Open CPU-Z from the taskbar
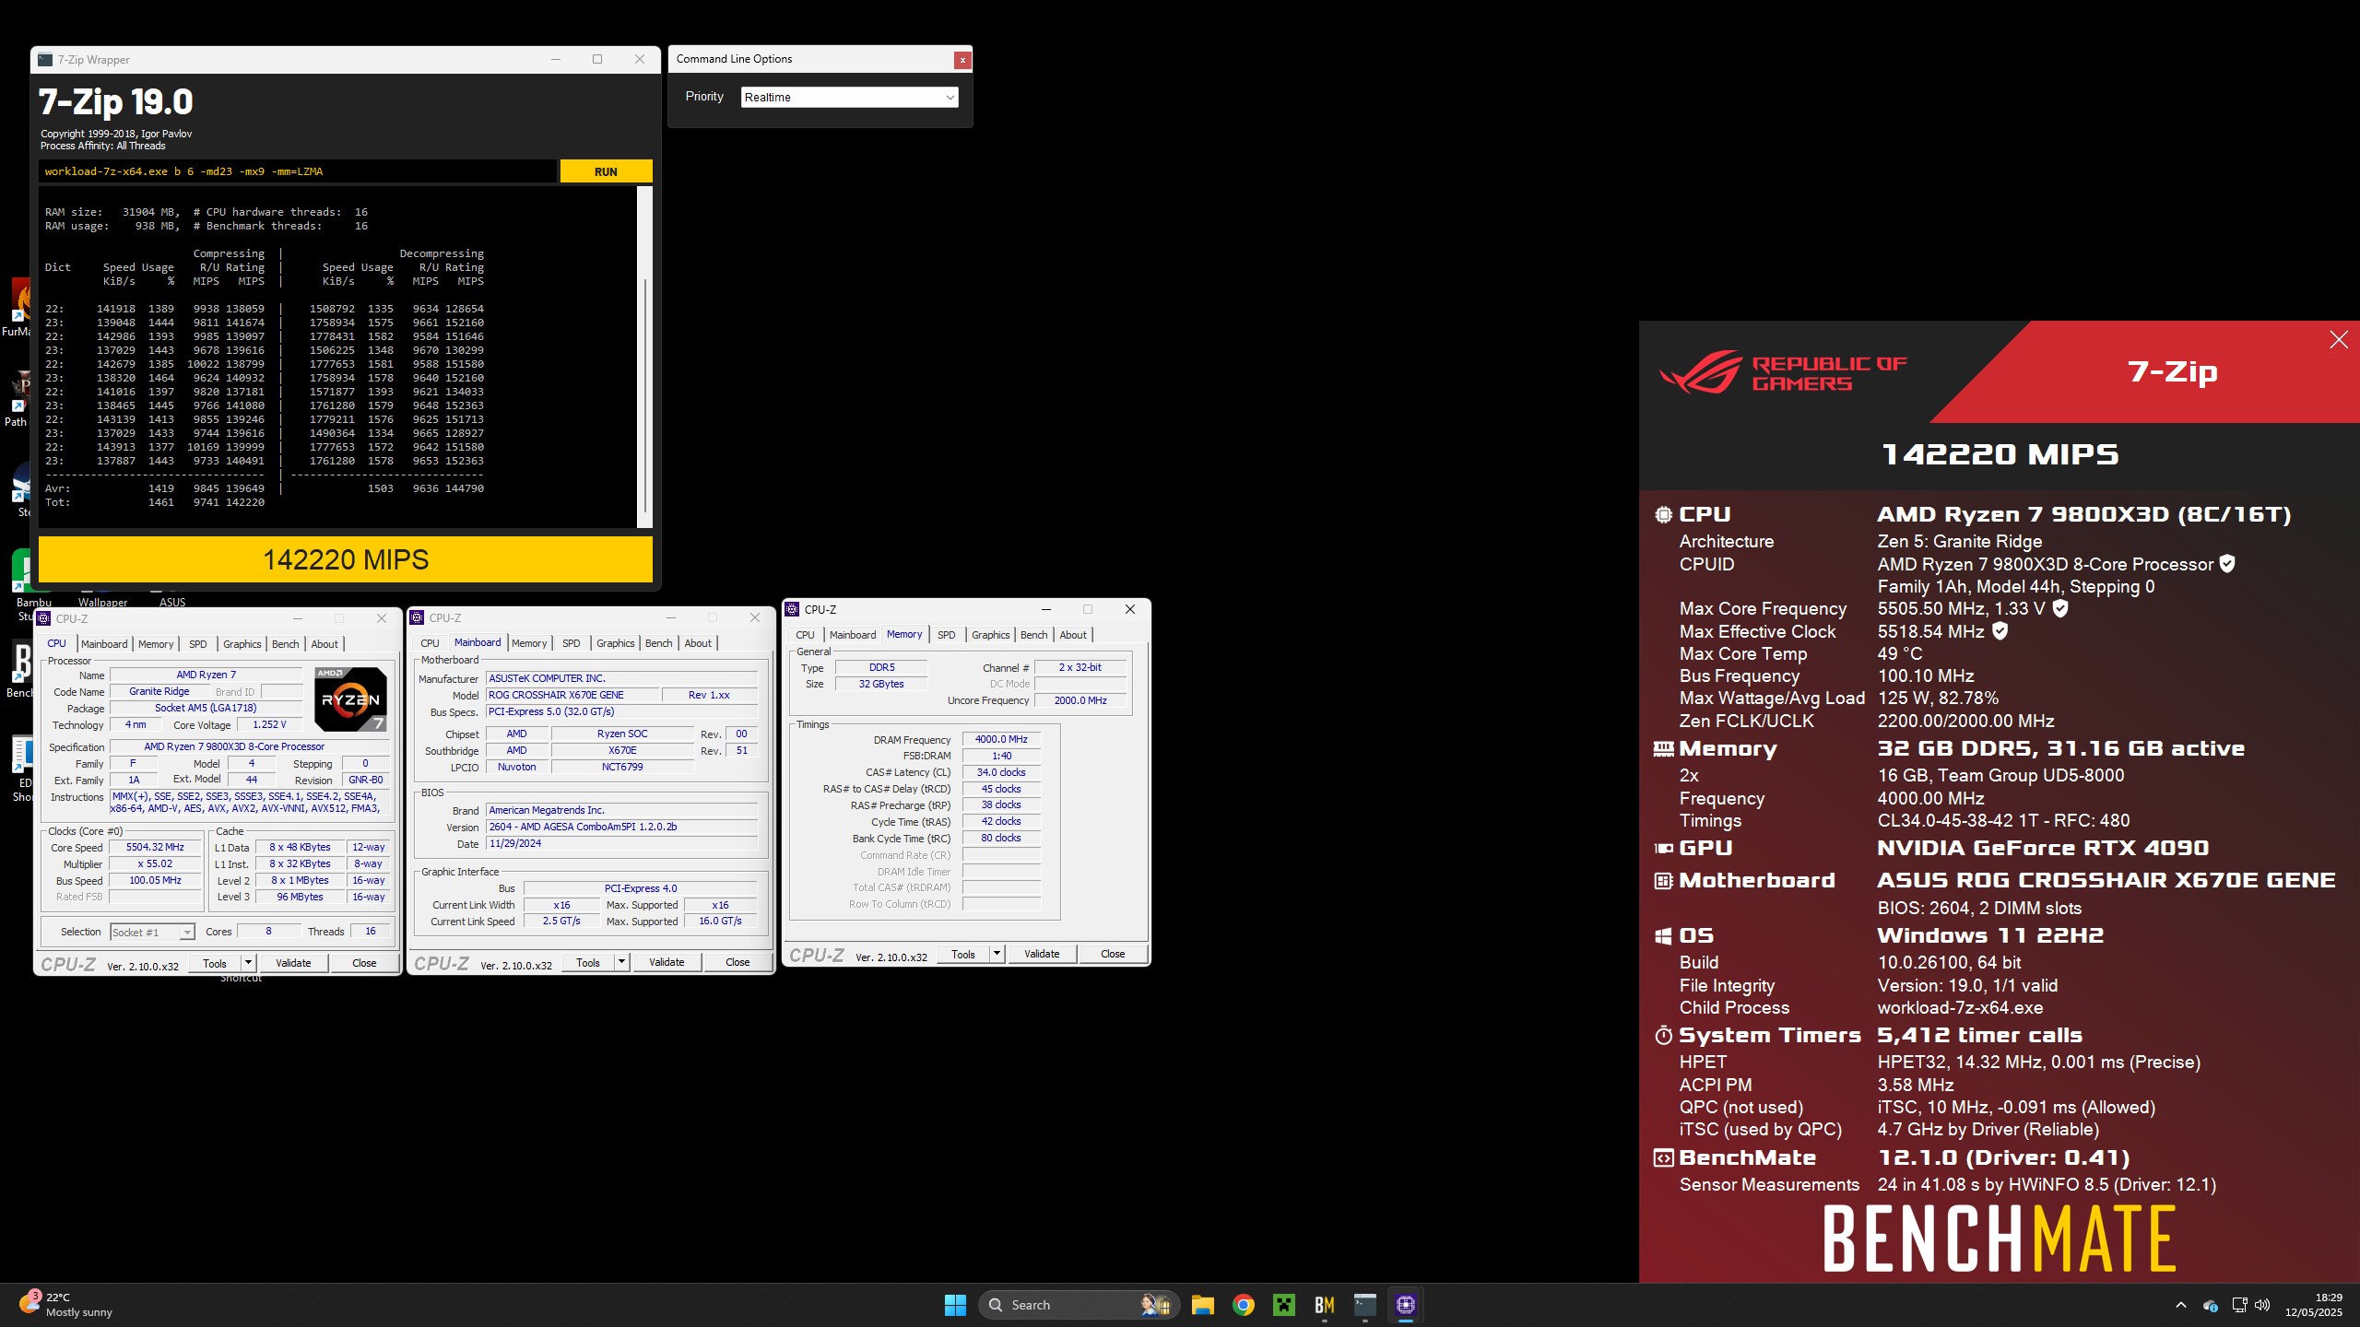Image resolution: width=2360 pixels, height=1327 pixels. tap(1406, 1305)
